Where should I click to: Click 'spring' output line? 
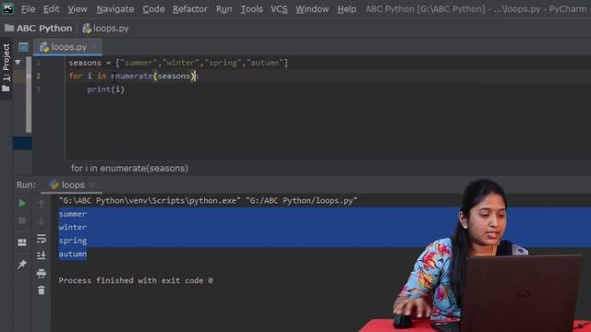tap(73, 241)
